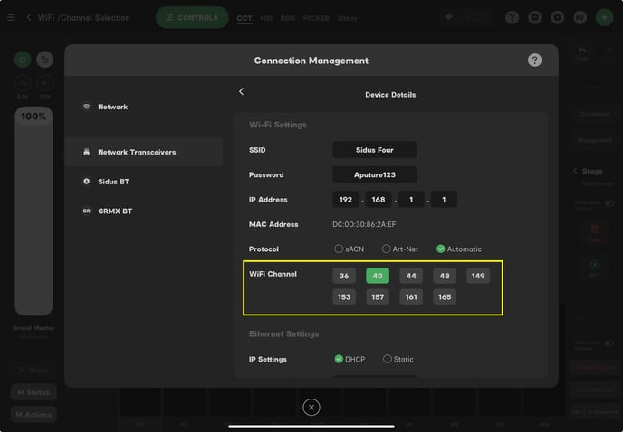Switch to the RGB tab

click(x=288, y=18)
